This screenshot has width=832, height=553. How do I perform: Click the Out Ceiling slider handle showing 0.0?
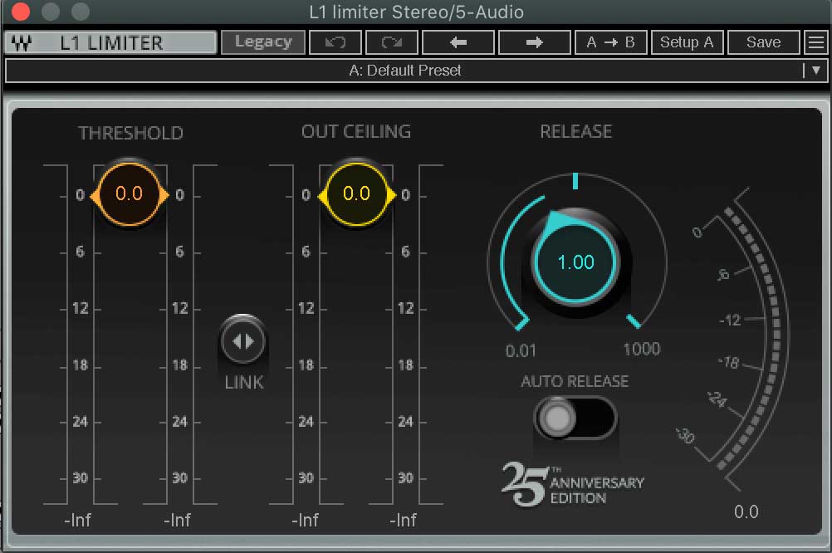click(356, 194)
